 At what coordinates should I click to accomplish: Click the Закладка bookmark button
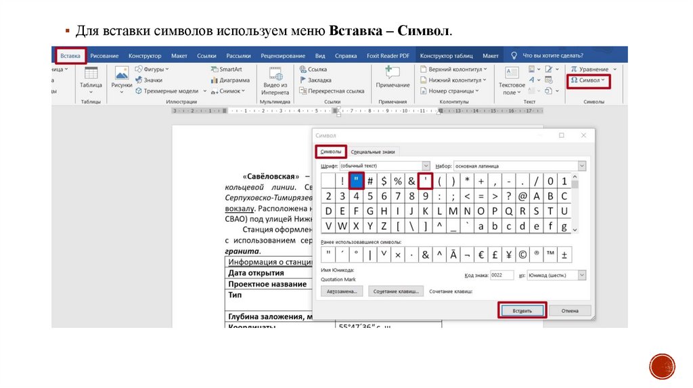315,80
